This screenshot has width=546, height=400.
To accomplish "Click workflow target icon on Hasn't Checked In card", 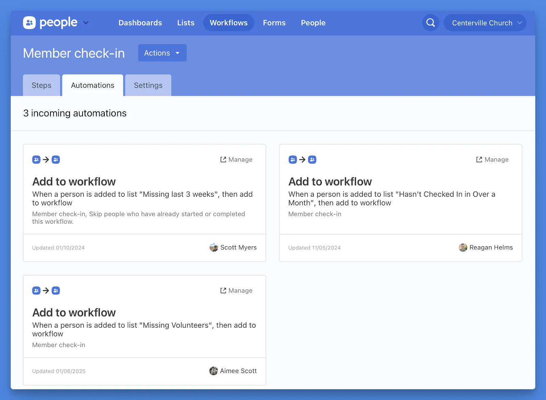I will click(x=312, y=160).
